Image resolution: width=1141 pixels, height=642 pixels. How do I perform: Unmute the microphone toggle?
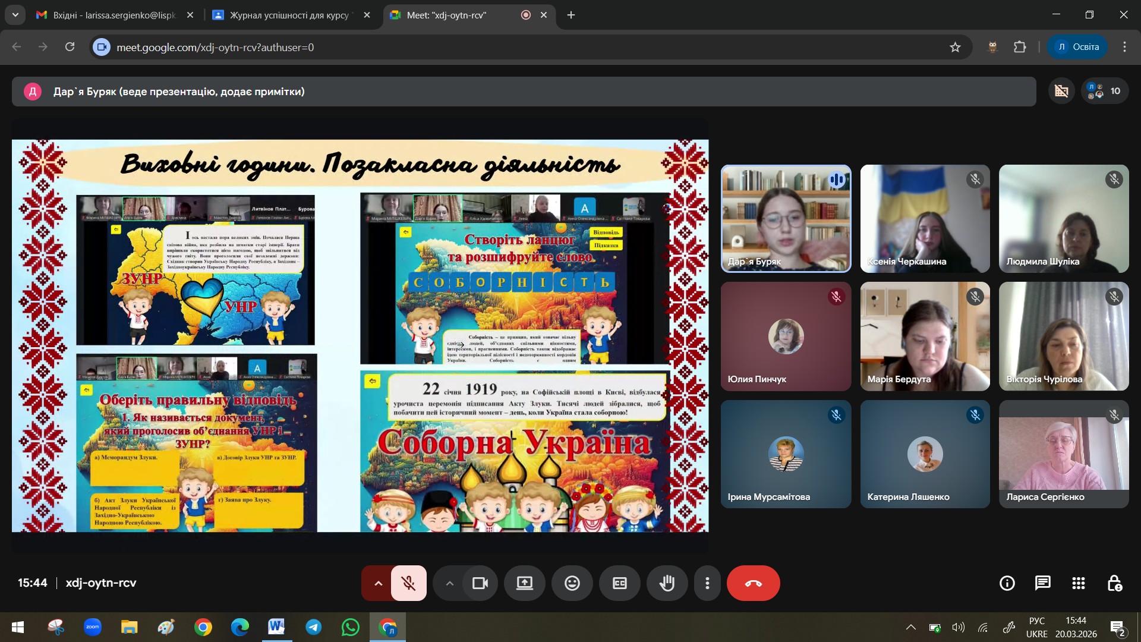408,583
